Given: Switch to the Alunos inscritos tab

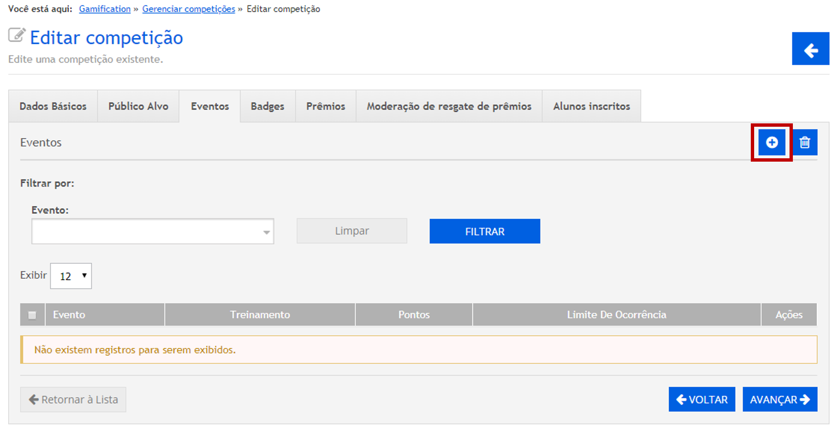Looking at the screenshot, I should point(591,106).
